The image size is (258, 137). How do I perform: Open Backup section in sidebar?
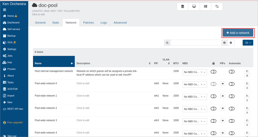[9, 36]
